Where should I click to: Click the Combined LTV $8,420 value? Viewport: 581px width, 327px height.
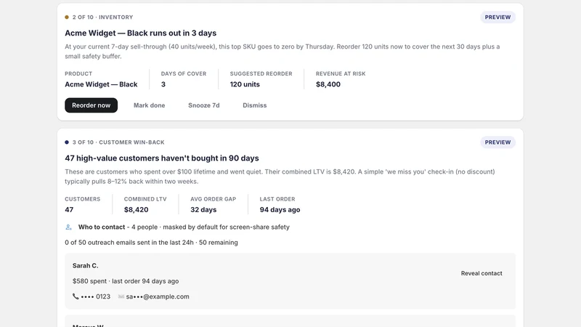click(136, 209)
